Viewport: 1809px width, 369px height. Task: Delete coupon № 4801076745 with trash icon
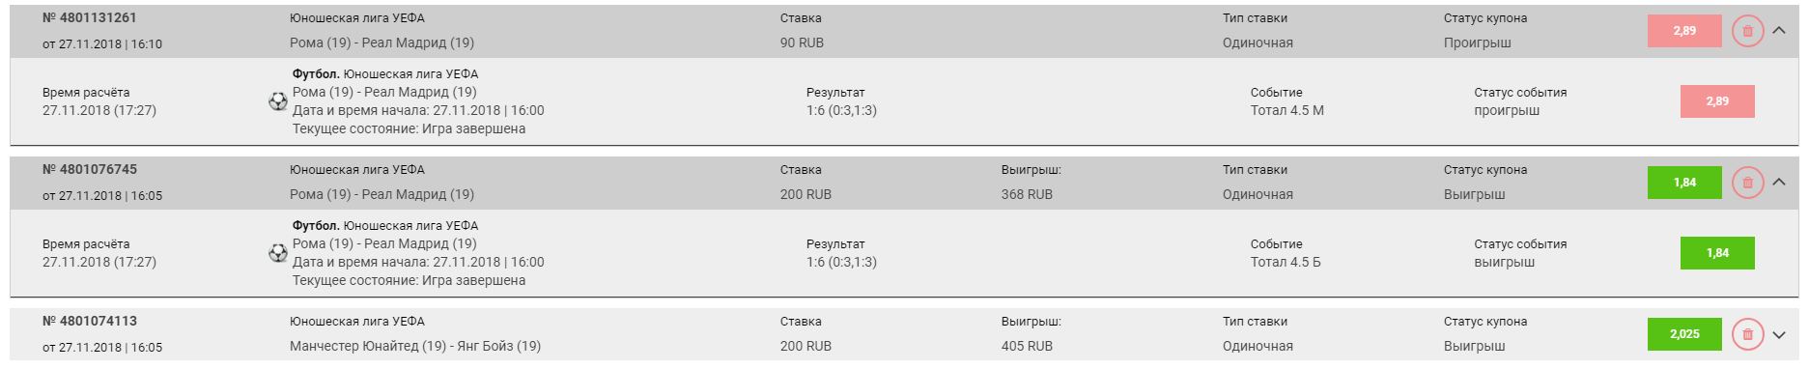[x=1747, y=183]
